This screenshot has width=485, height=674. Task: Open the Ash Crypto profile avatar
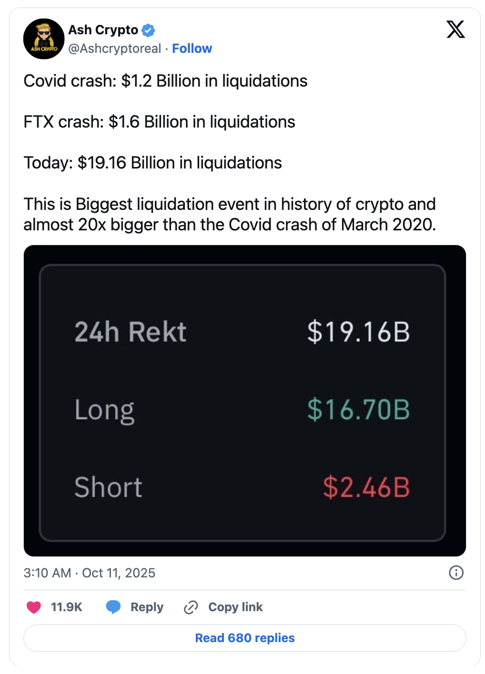(x=44, y=39)
